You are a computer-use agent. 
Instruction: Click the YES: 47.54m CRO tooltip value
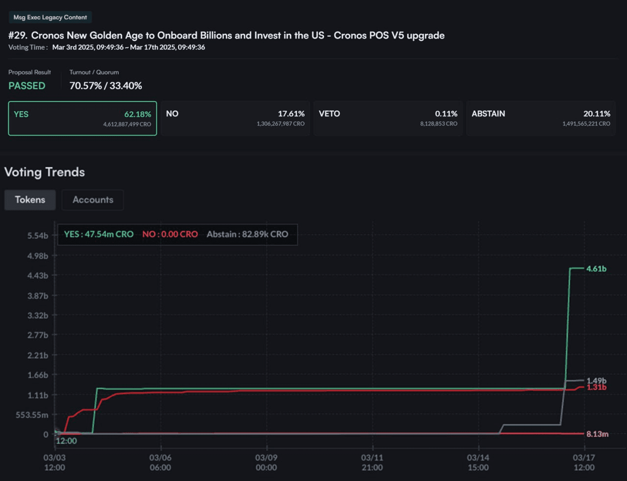(x=99, y=234)
